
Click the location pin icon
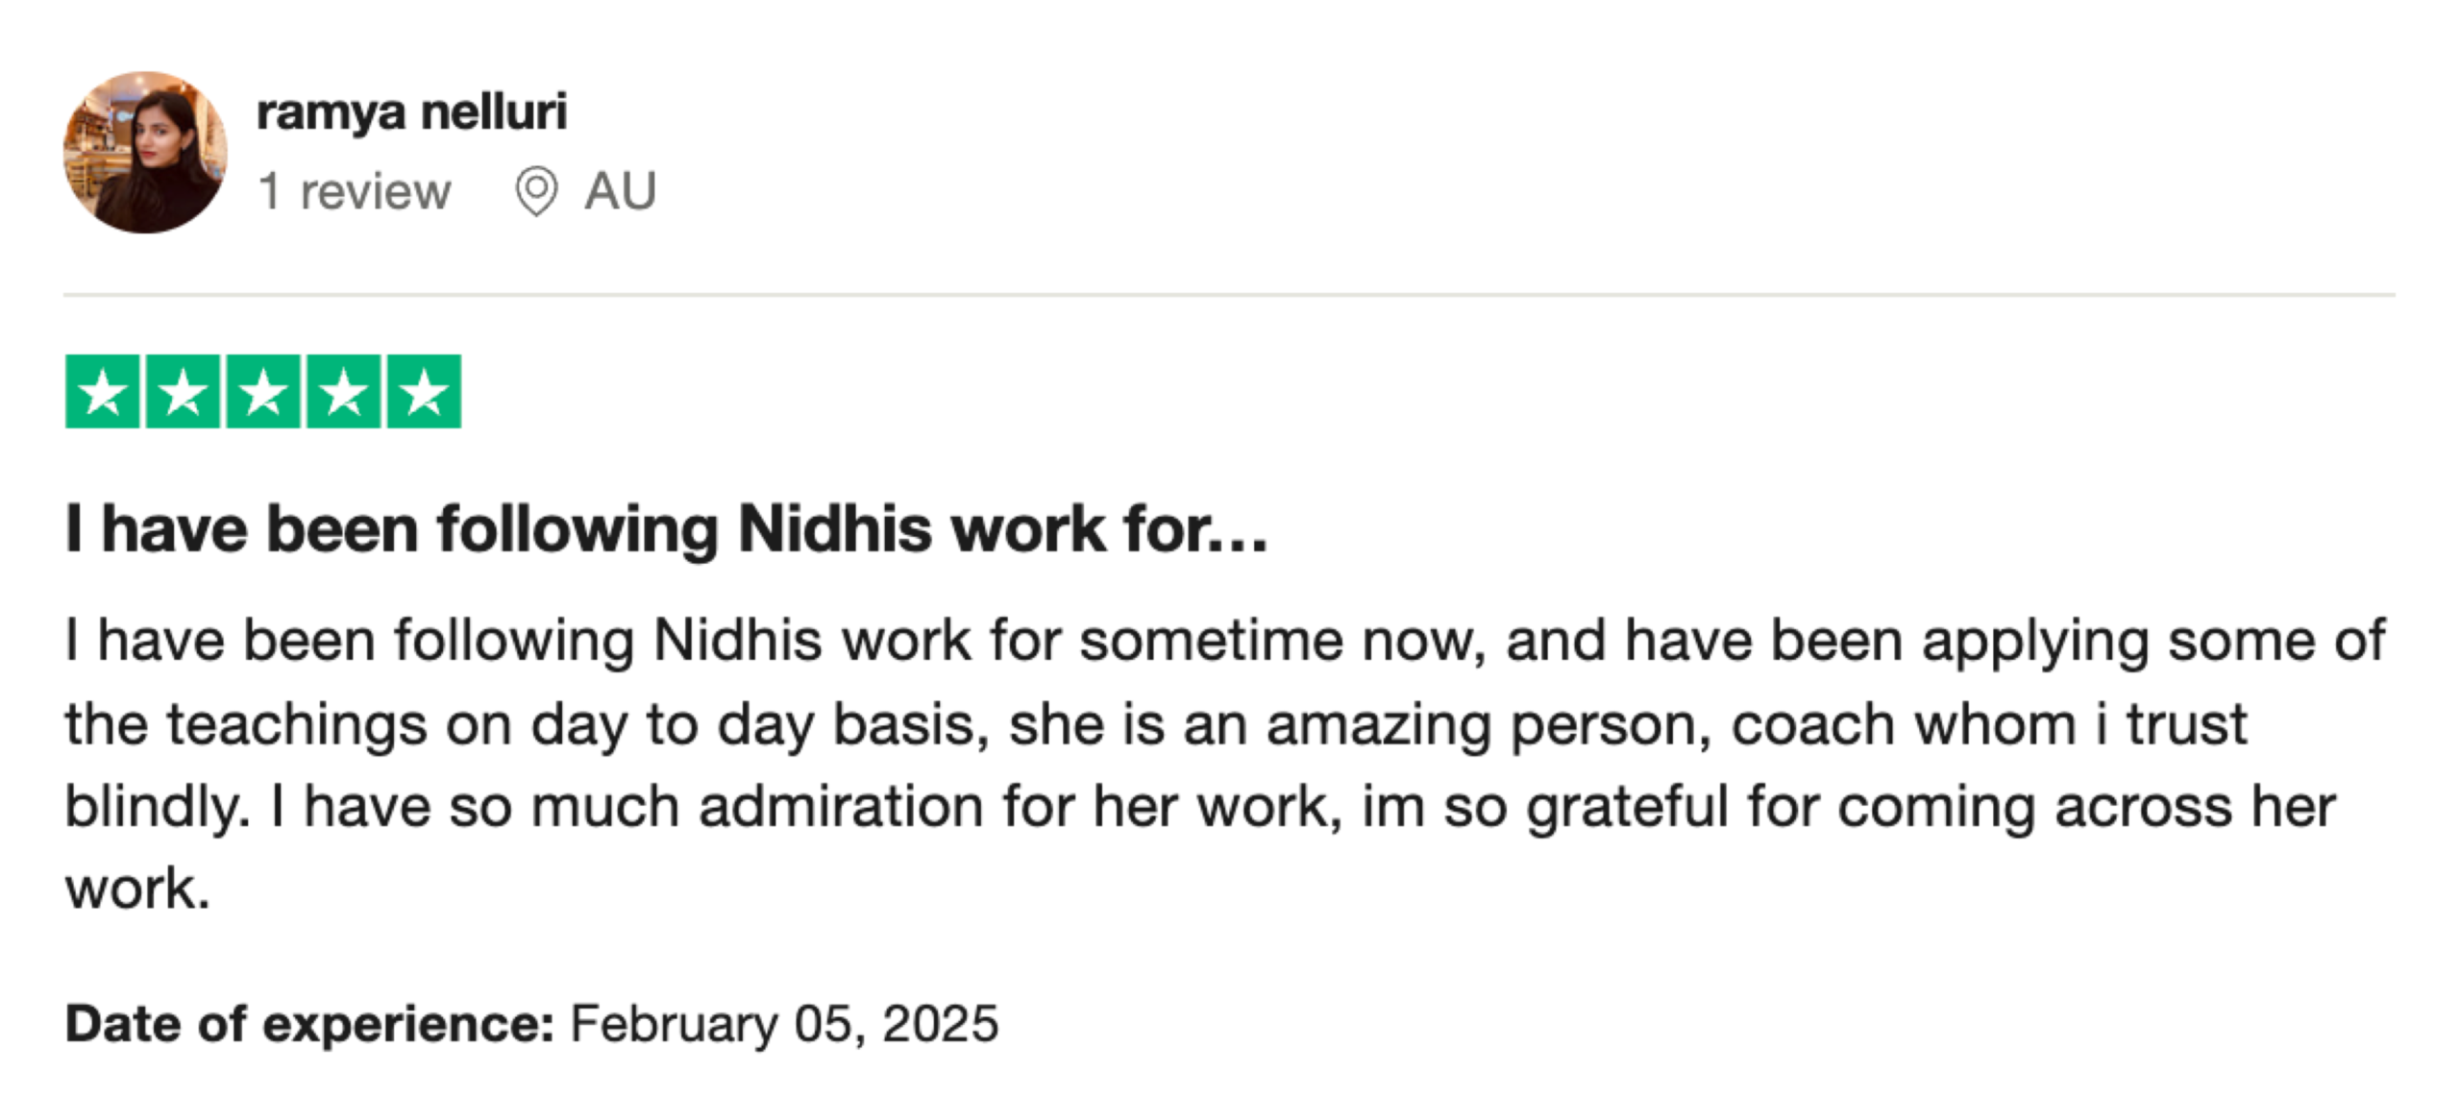click(x=535, y=191)
